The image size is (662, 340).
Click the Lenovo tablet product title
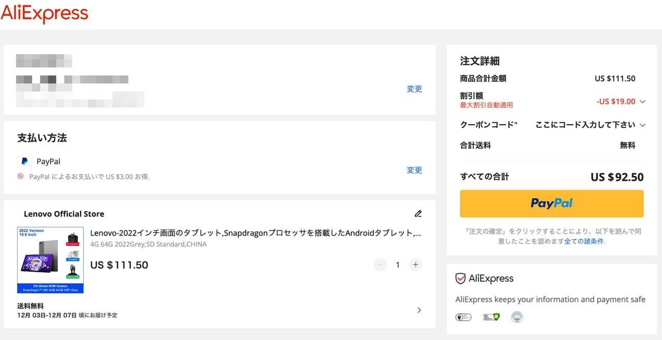click(x=255, y=233)
